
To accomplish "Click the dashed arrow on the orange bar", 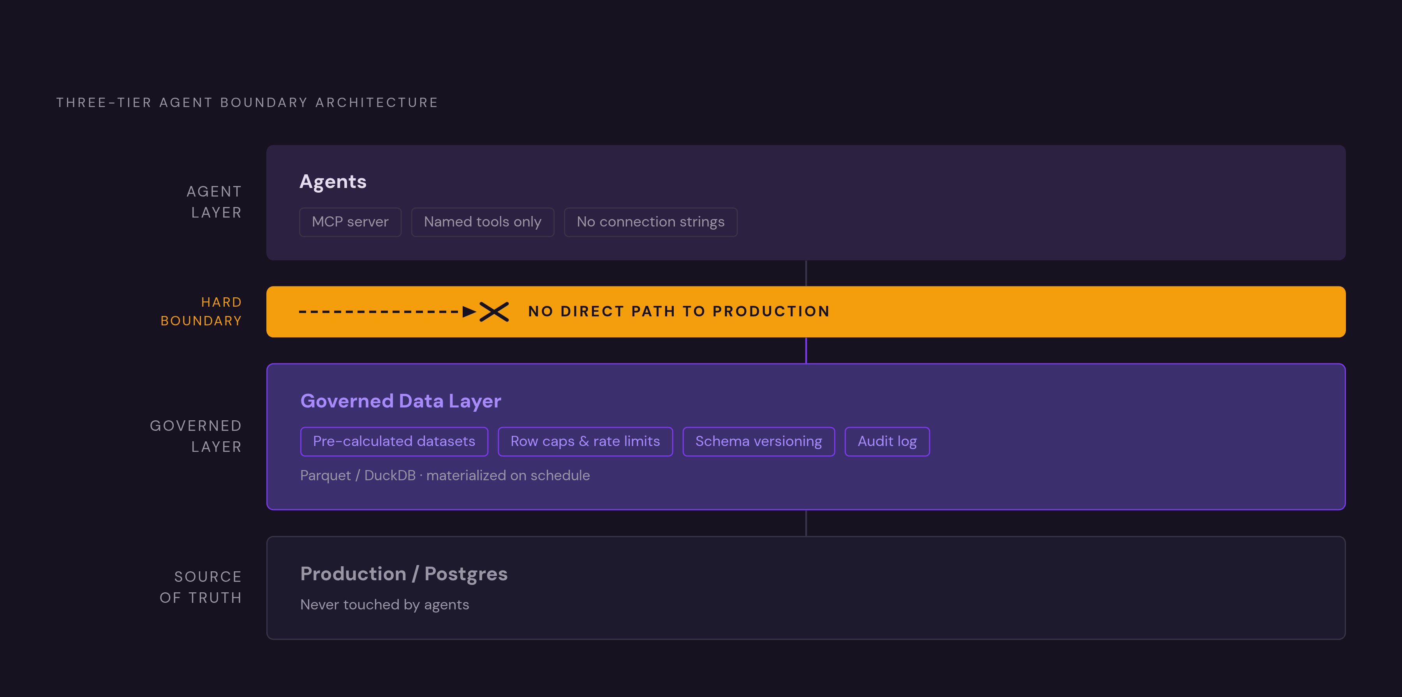I will click(387, 312).
